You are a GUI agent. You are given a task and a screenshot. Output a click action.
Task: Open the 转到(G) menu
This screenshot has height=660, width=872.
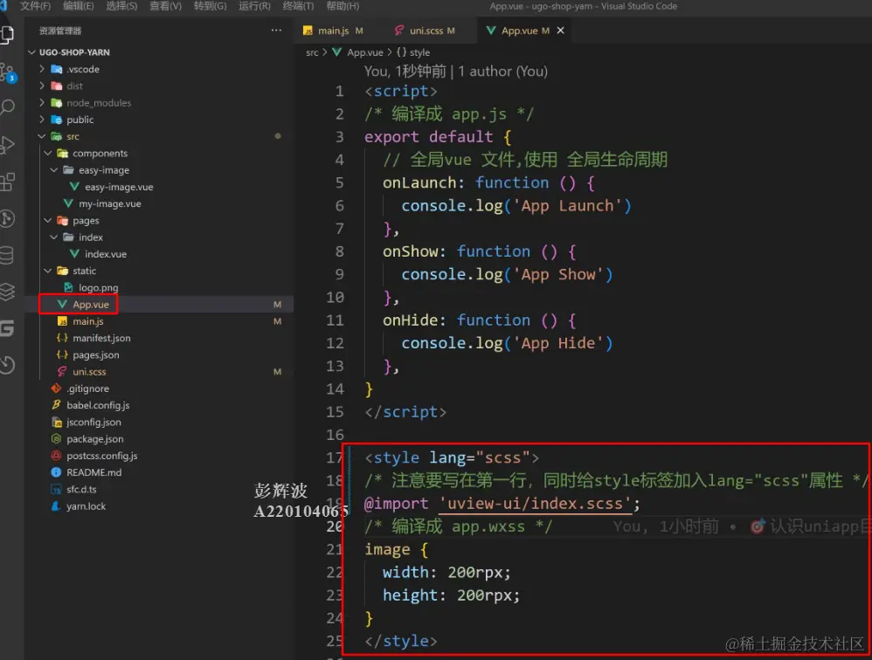coord(211,6)
